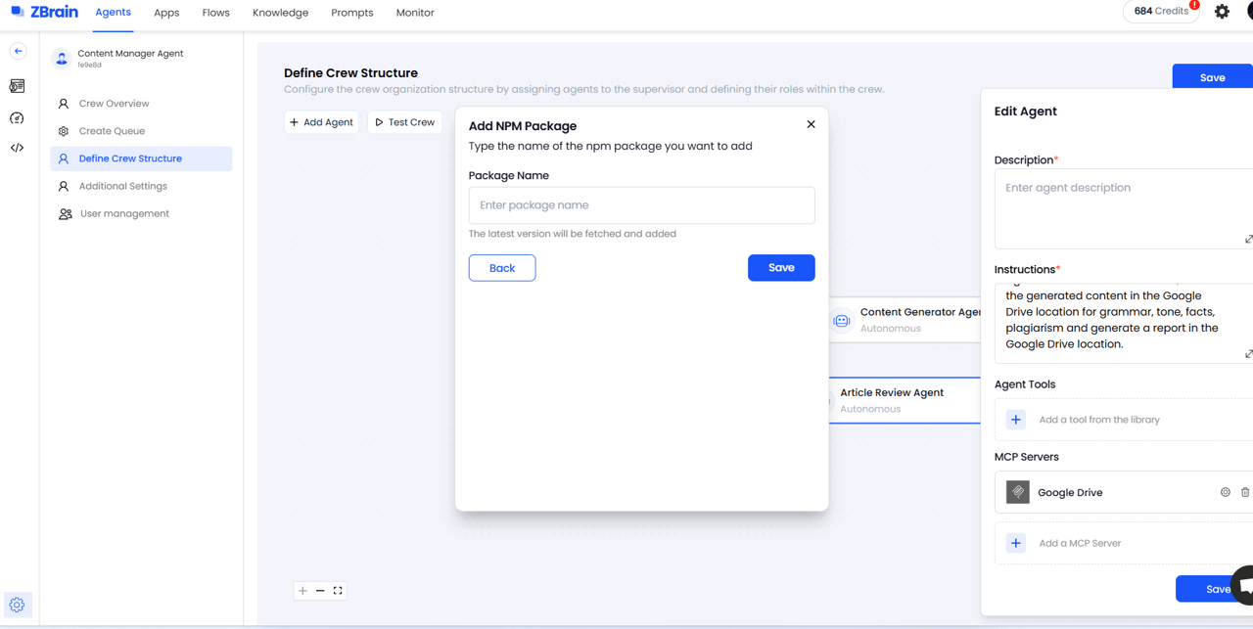Click the top Save button for crew structure

click(x=1212, y=77)
